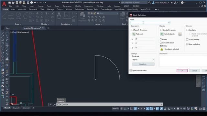The image size is (207, 116).
Task: Click Cancel in Block Definition dialog
Action: tap(194, 71)
